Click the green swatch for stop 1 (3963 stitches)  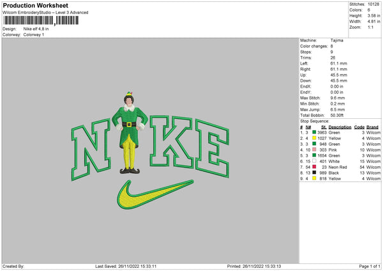(x=314, y=132)
